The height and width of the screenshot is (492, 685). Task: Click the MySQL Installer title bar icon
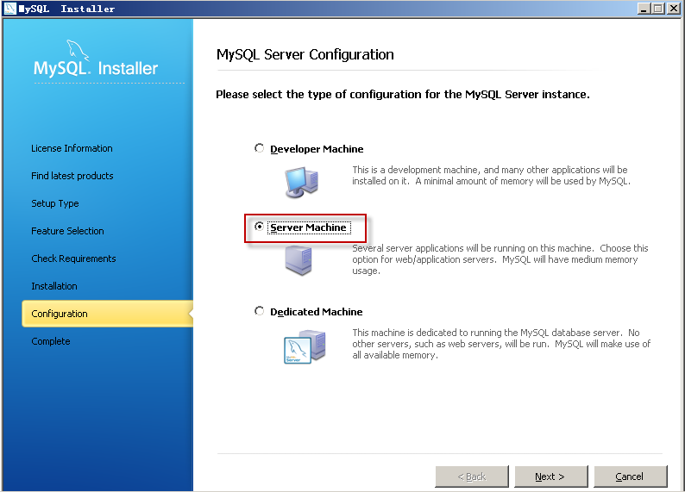9,9
